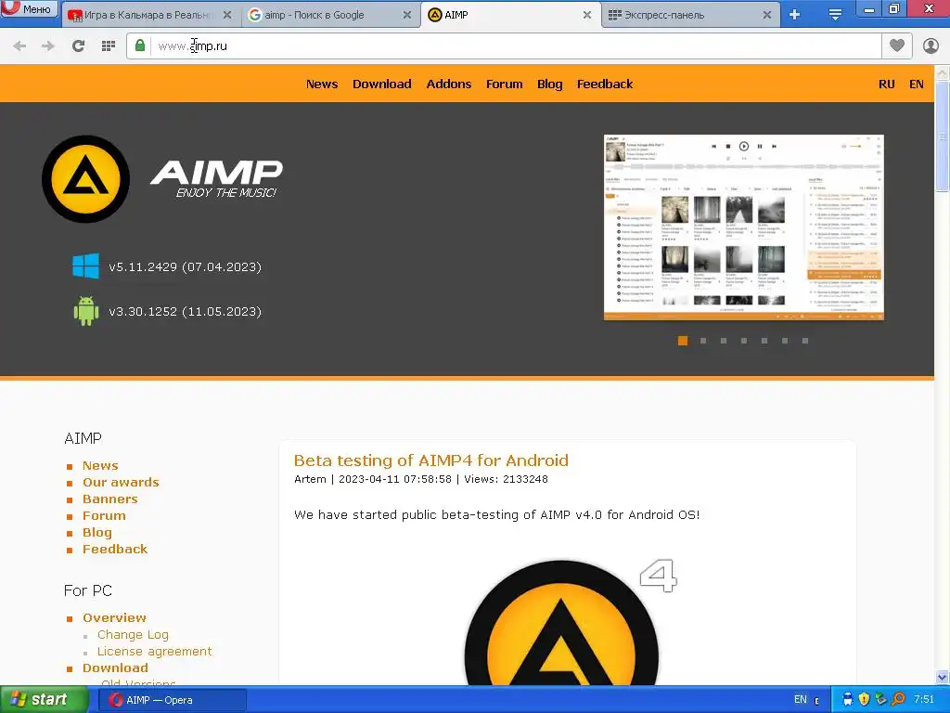
Task: Go forward with the browser forward arrow
Action: pos(48,46)
